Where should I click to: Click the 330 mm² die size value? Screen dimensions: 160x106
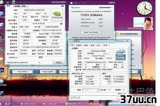click(x=45, y=17)
